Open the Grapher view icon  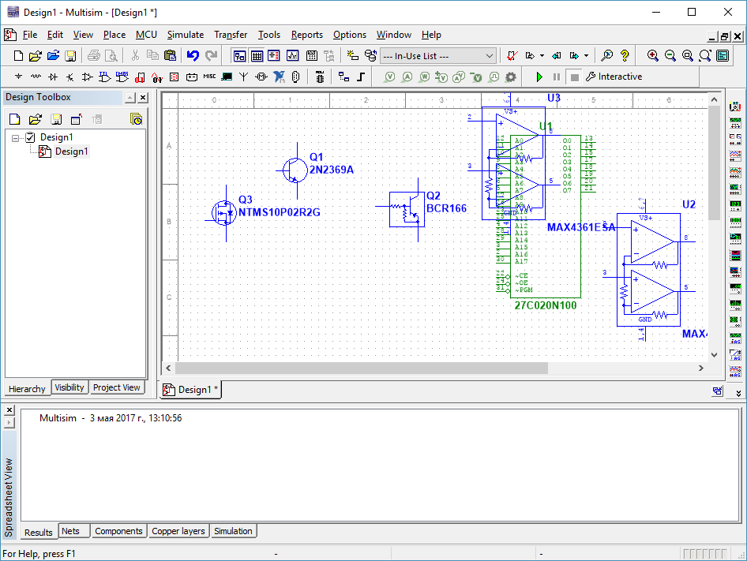292,55
